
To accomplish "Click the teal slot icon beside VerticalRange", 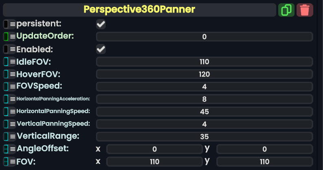I will (6, 136).
